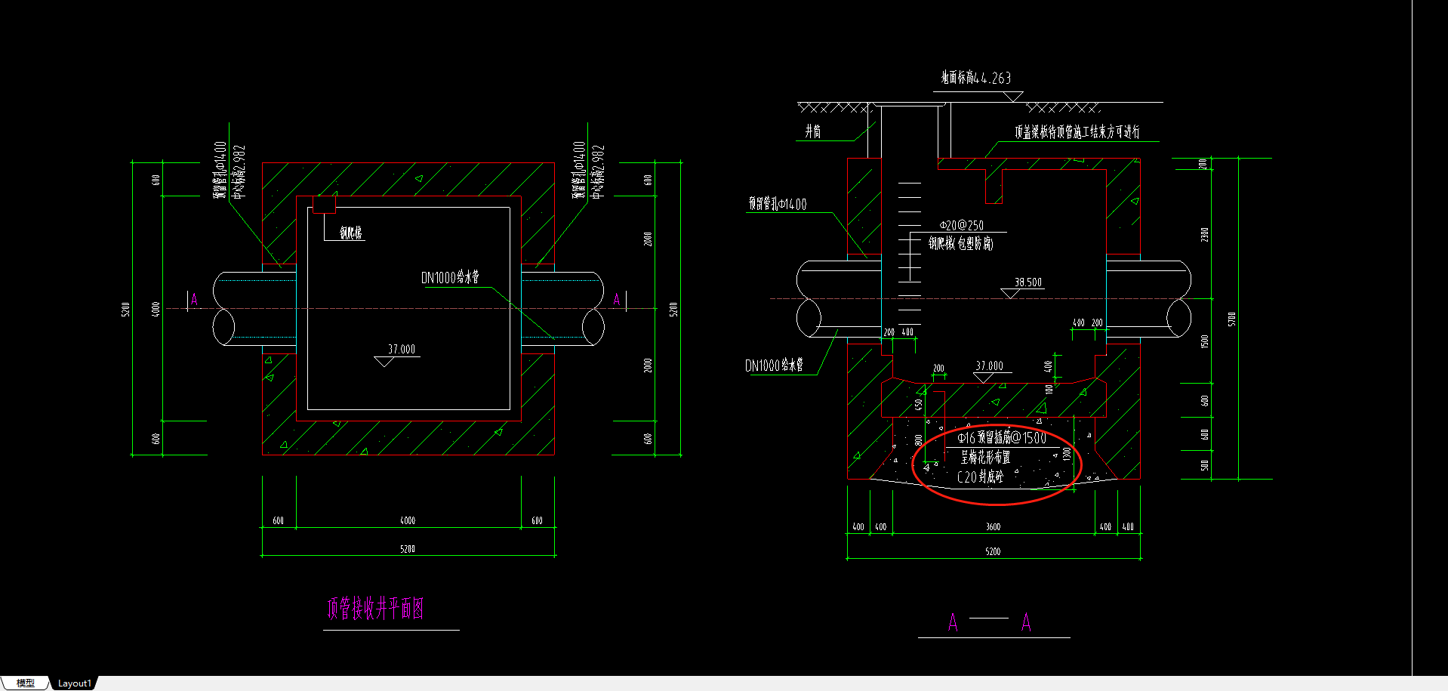Select the 5200 dimension below the A-A section
The height and width of the screenshot is (691, 1448).
993,552
